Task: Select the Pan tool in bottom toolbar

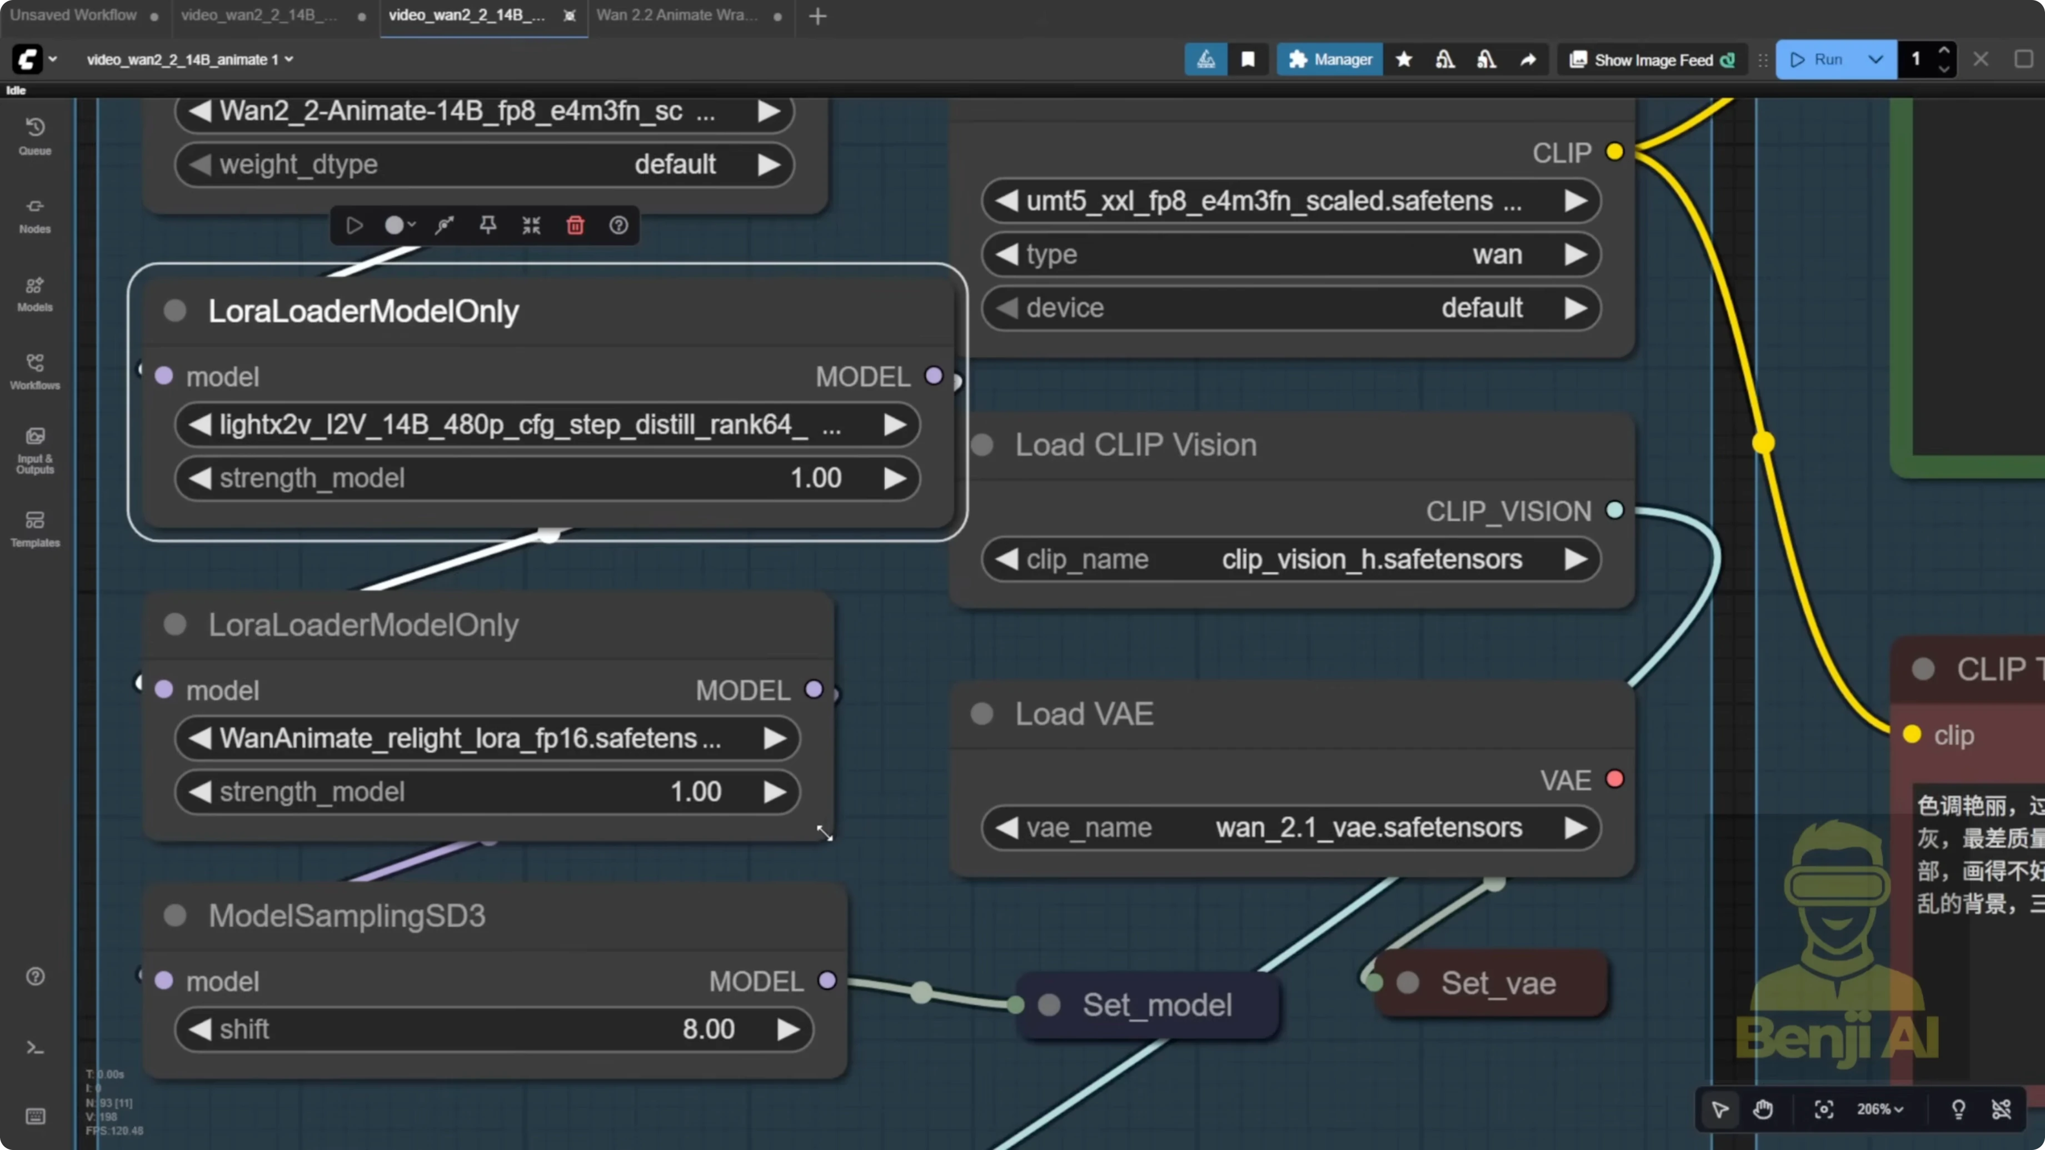Action: coord(1764,1109)
